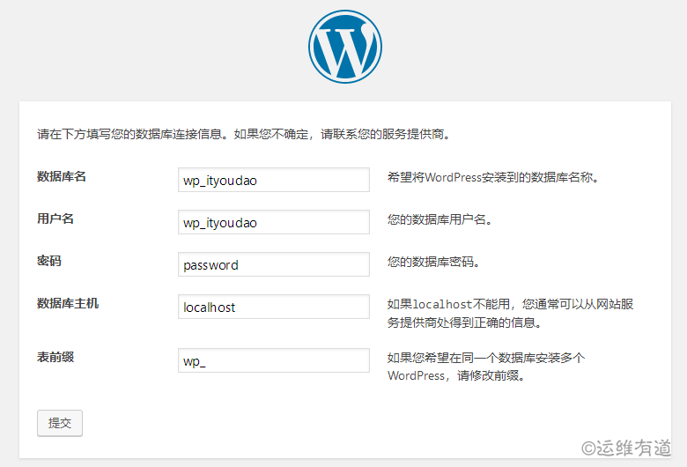Click the 用户名 label

click(55, 219)
